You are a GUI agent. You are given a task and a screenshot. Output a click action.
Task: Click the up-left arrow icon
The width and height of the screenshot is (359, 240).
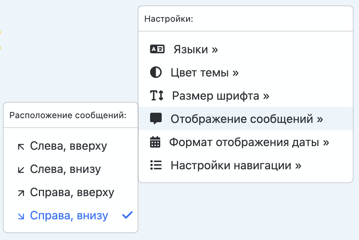pos(21,146)
